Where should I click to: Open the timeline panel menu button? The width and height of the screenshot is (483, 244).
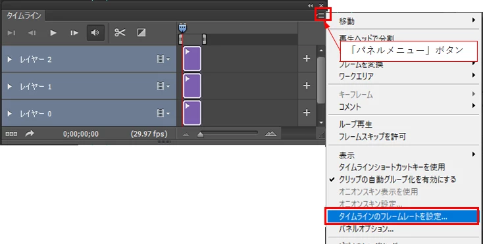click(321, 14)
